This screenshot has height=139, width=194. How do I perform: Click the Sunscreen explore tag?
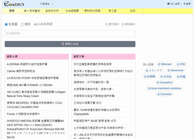(x=175, y=70)
